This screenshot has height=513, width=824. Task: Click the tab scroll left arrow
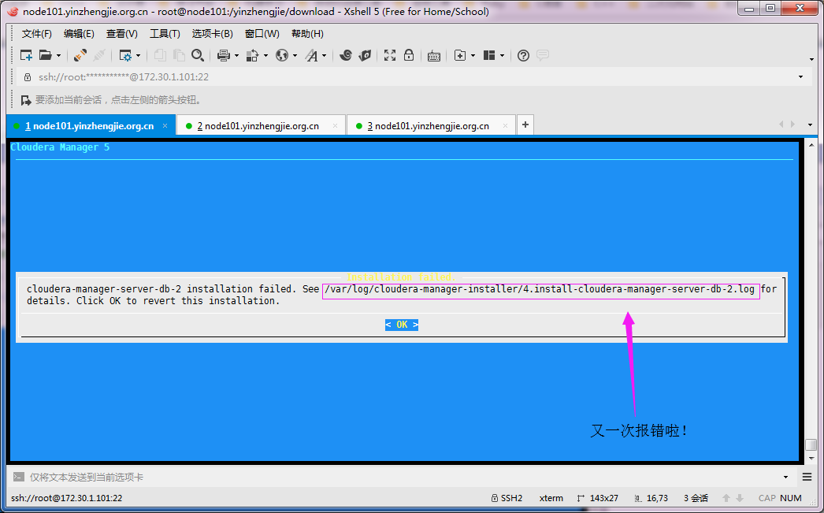tap(781, 125)
